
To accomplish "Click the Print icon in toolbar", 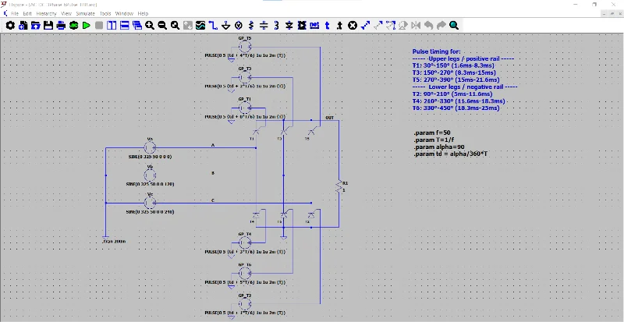I will (61, 26).
